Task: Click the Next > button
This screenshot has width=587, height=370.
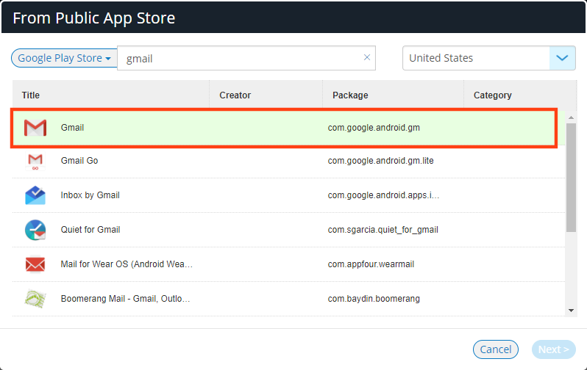Action: point(554,349)
